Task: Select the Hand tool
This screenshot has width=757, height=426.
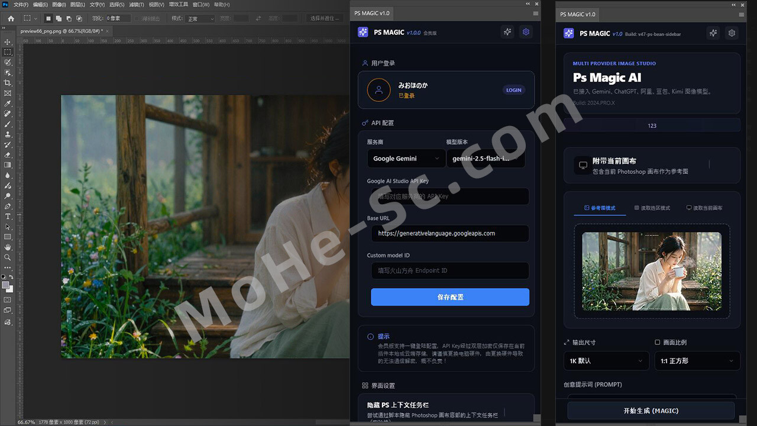Action: 8,247
